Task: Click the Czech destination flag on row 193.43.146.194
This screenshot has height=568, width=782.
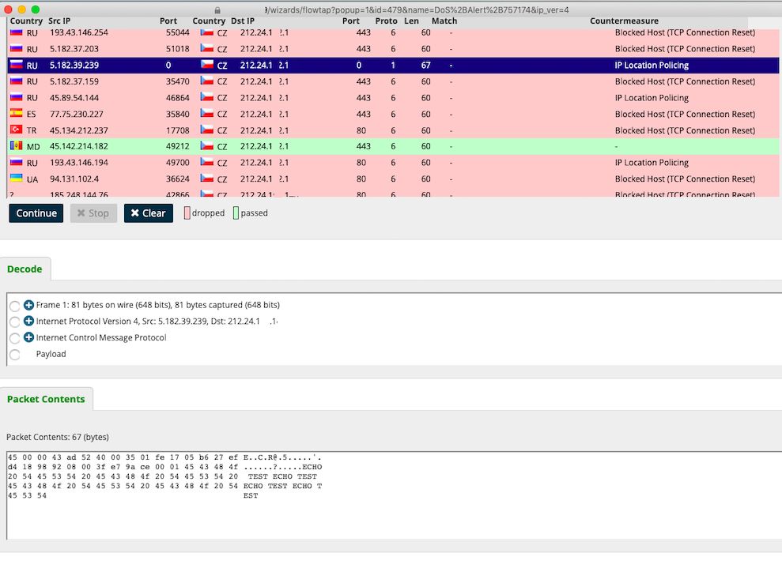Action: click(x=207, y=162)
